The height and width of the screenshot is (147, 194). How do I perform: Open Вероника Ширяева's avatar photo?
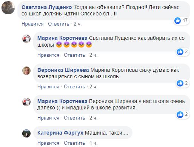[26, 71]
